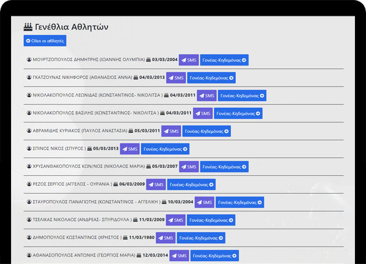Send SMS to ΣΠΙΝΟΣ ΝΙΚΟΣ
This screenshot has width=366, height=264.
[130, 149]
